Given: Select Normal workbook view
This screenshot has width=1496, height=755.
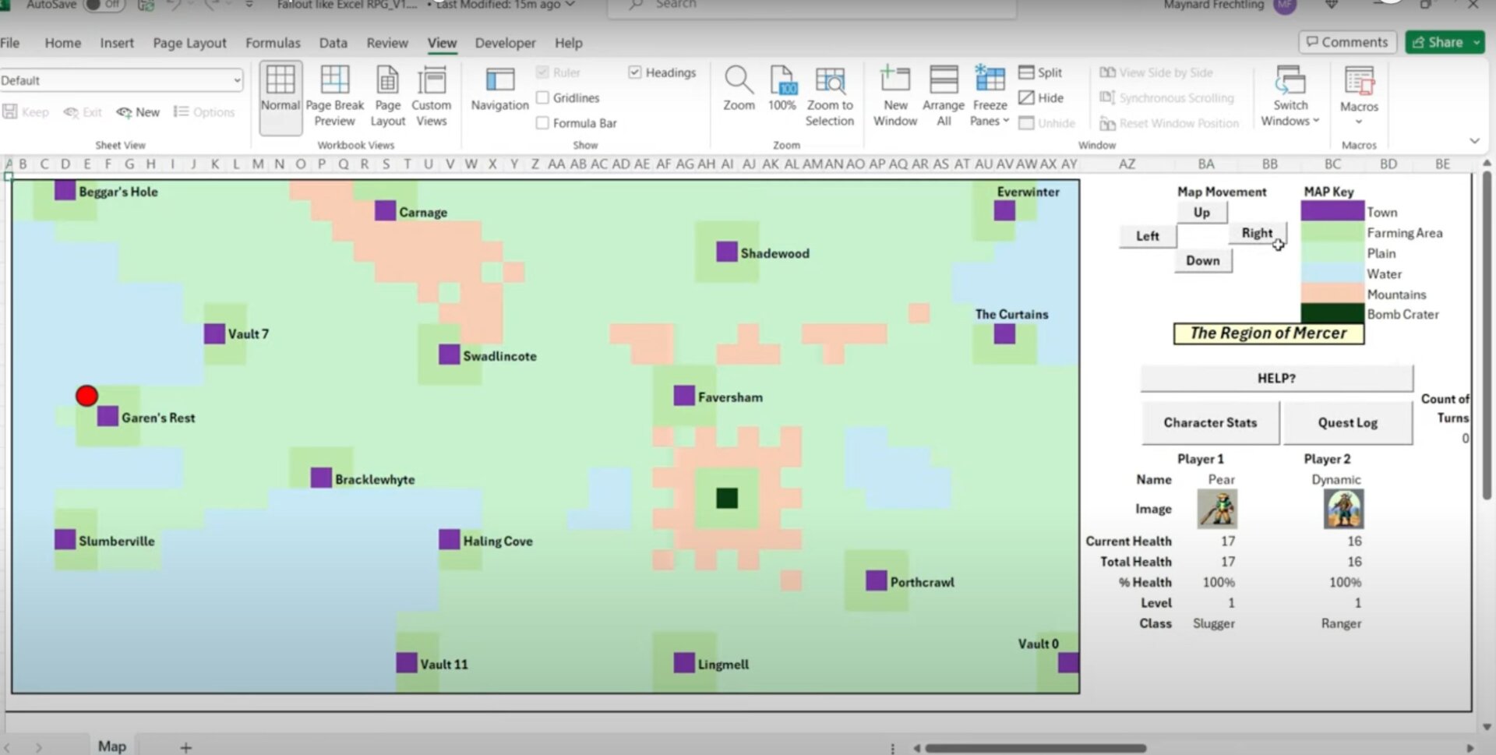Looking at the screenshot, I should pyautogui.click(x=280, y=95).
